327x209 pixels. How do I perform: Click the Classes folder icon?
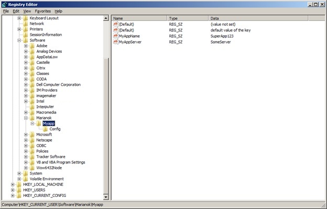click(32, 73)
